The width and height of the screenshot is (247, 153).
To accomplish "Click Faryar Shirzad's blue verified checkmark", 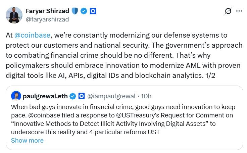I will coord(84,11).
